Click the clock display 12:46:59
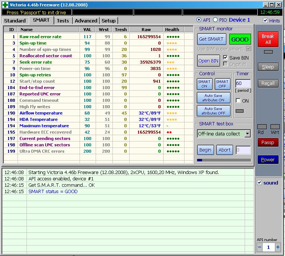 click(270, 12)
